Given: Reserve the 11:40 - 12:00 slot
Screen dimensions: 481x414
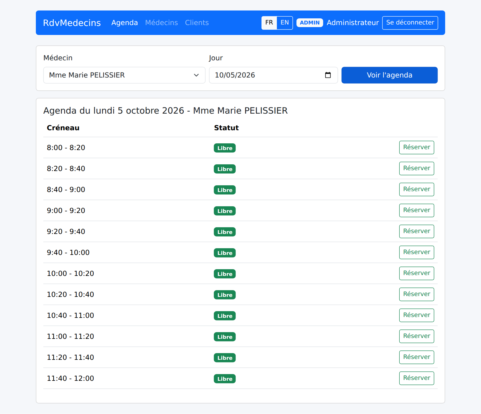Looking at the screenshot, I should [x=416, y=378].
